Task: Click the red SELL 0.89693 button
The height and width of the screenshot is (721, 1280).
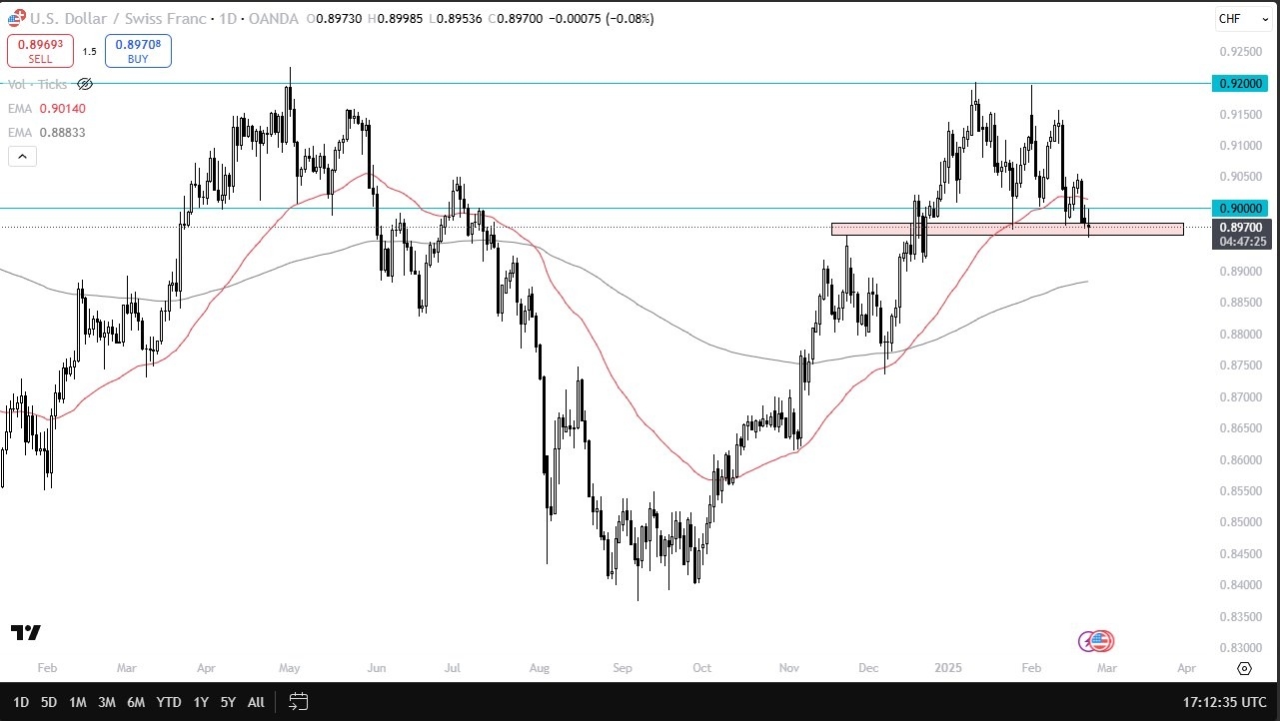Action: pos(40,51)
